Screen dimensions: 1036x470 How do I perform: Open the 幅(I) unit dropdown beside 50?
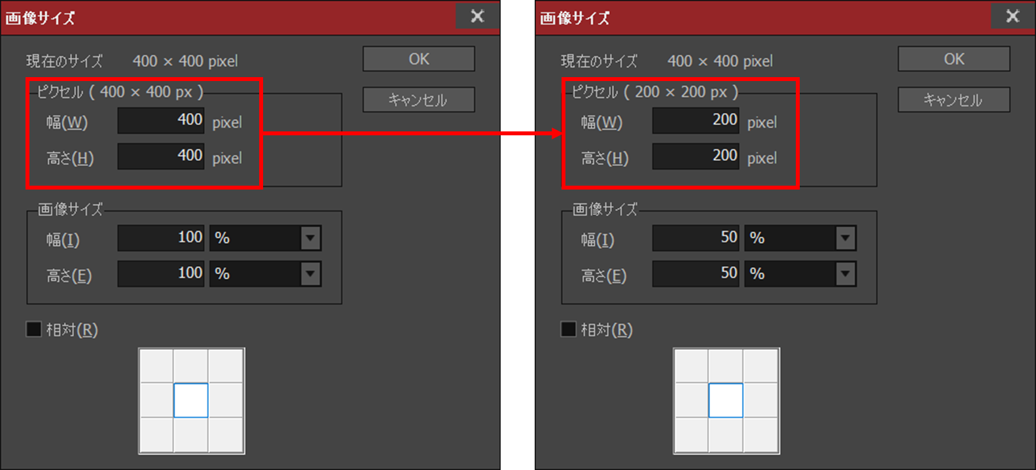845,239
